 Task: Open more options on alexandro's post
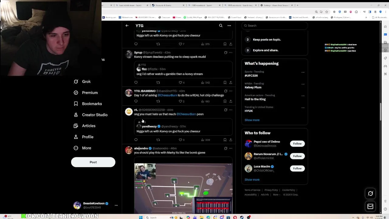coord(231,148)
